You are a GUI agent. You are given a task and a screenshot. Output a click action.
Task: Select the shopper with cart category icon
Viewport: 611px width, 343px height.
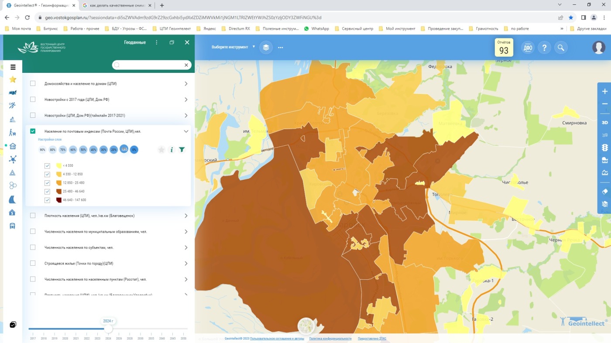13,133
